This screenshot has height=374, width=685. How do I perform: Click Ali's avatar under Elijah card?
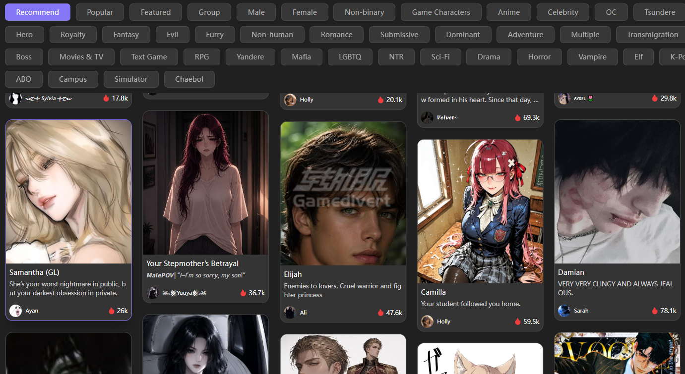[x=290, y=313]
